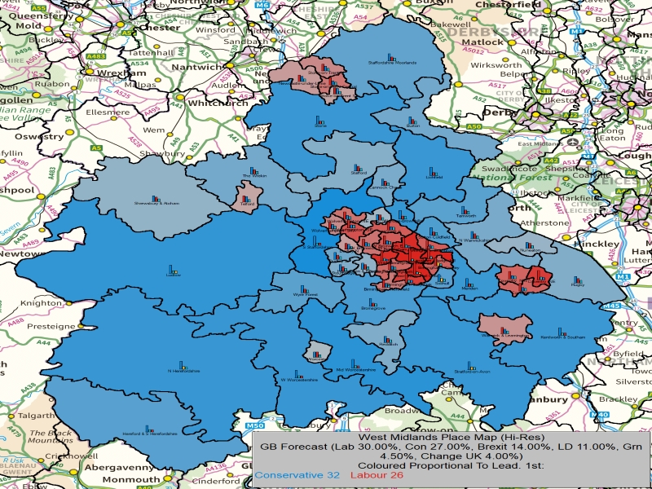The width and height of the screenshot is (652, 489).
Task: Click the Labour 26 legend label
Action: point(377,475)
